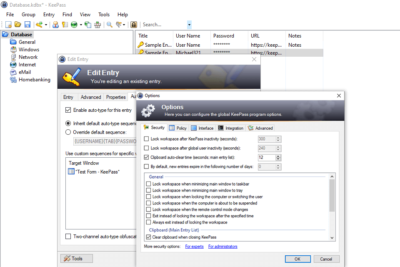Check lock when minimizing to tray
The image size is (400, 267).
coord(148,190)
